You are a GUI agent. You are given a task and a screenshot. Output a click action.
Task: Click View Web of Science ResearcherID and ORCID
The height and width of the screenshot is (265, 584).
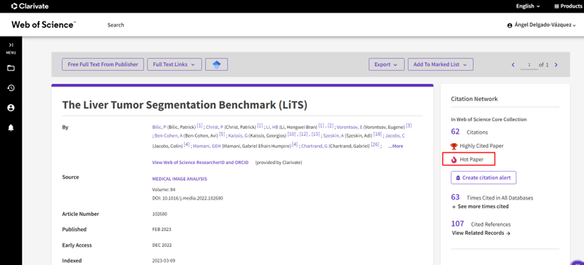tap(200, 163)
